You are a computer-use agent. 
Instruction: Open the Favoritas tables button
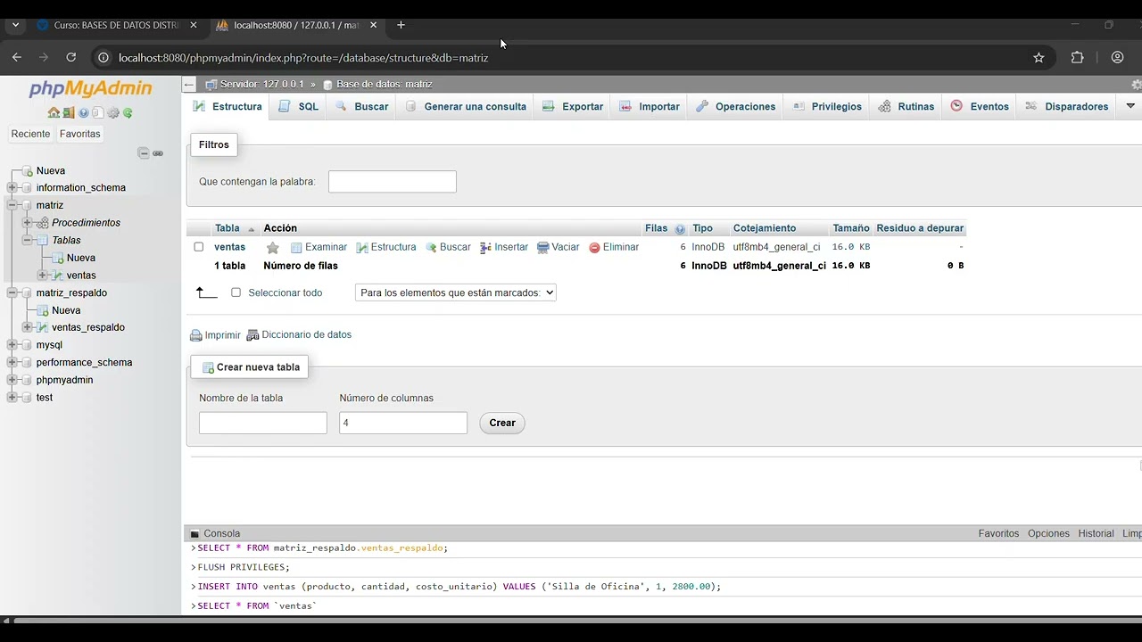80,134
